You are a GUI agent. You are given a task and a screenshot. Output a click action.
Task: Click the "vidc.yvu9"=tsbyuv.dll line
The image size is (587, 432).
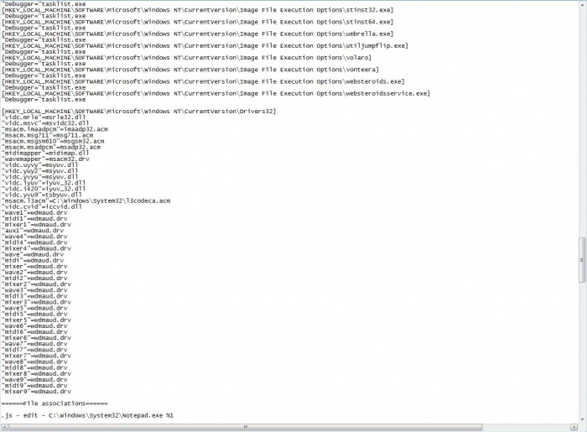point(42,195)
